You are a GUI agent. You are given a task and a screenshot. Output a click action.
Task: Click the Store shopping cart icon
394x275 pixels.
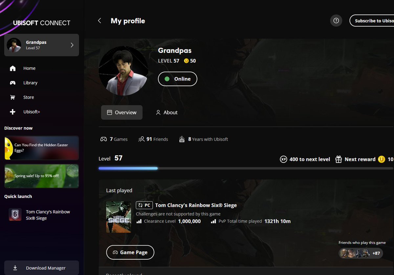click(x=13, y=97)
